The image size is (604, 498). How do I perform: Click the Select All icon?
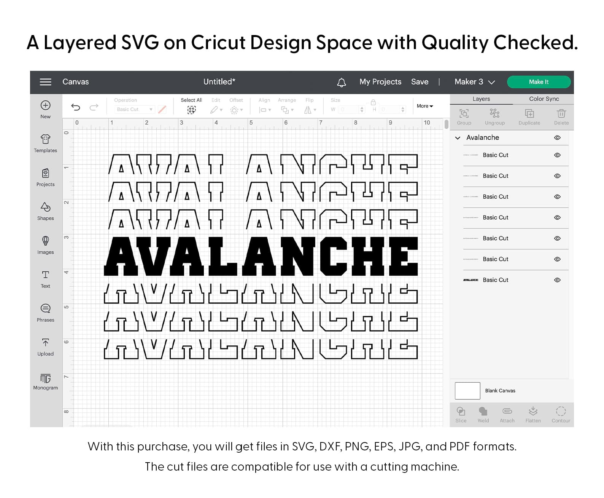191,110
